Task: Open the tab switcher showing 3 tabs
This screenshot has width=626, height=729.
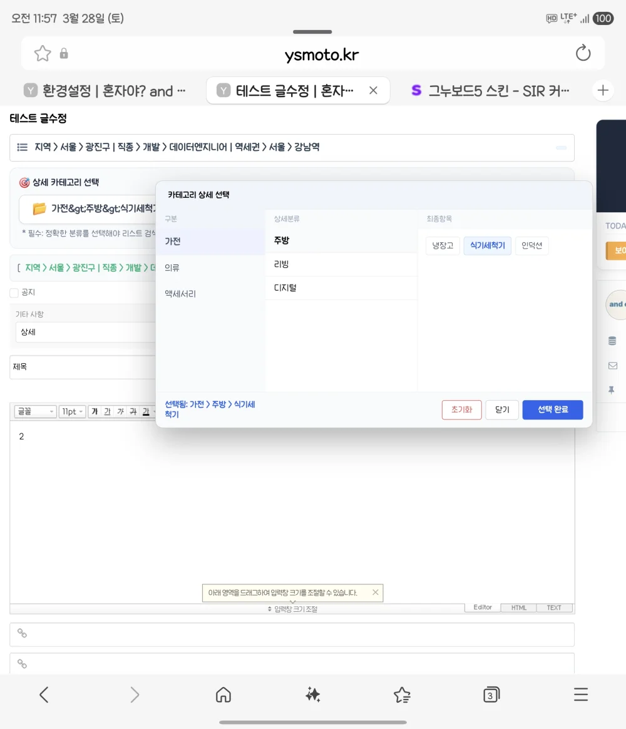Action: (491, 695)
